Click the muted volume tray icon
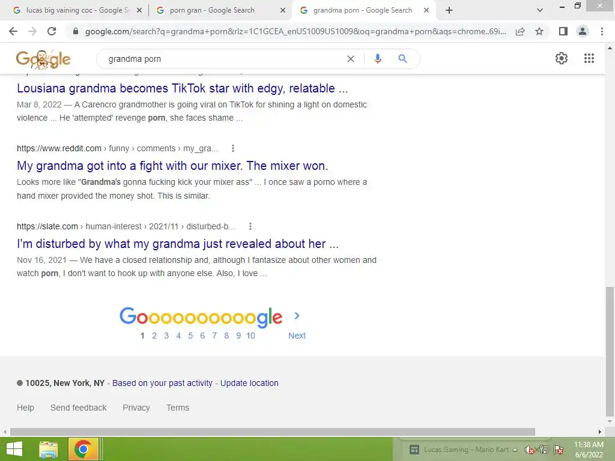The width and height of the screenshot is (615, 461). click(529, 450)
